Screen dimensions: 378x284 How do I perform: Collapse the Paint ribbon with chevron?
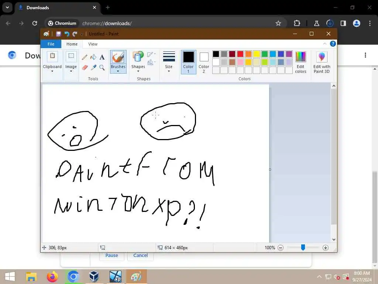click(325, 44)
